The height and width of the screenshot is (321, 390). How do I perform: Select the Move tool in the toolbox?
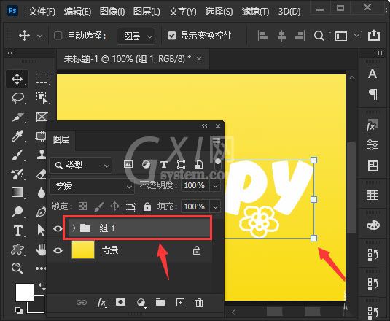click(17, 79)
